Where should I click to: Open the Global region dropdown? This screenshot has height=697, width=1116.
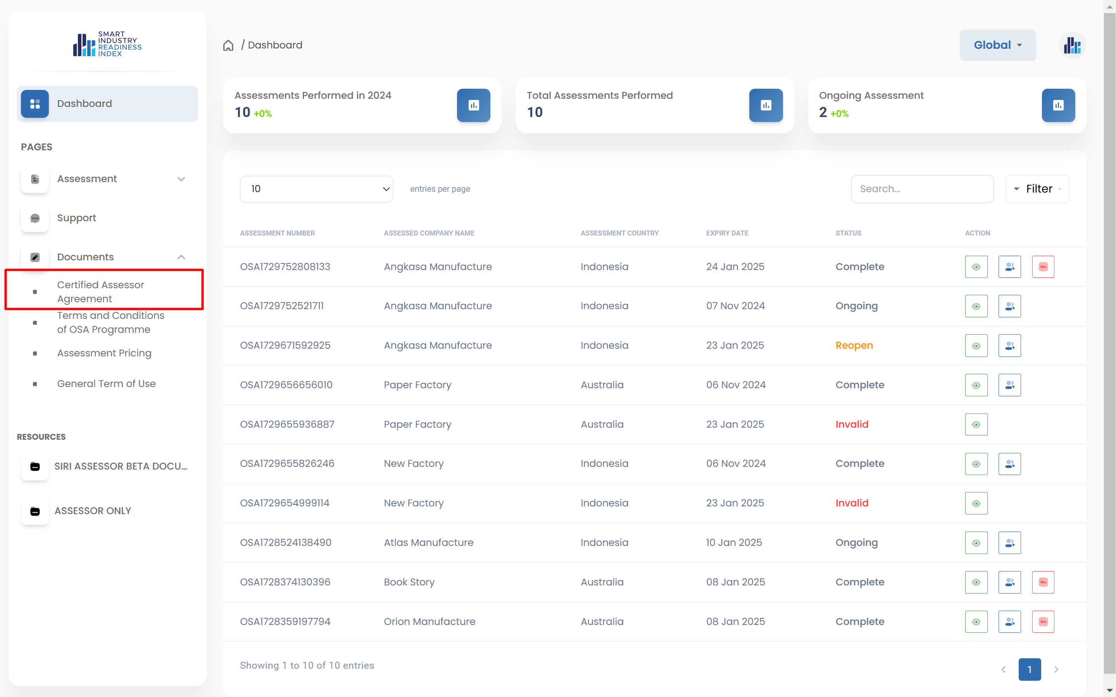[x=997, y=45]
